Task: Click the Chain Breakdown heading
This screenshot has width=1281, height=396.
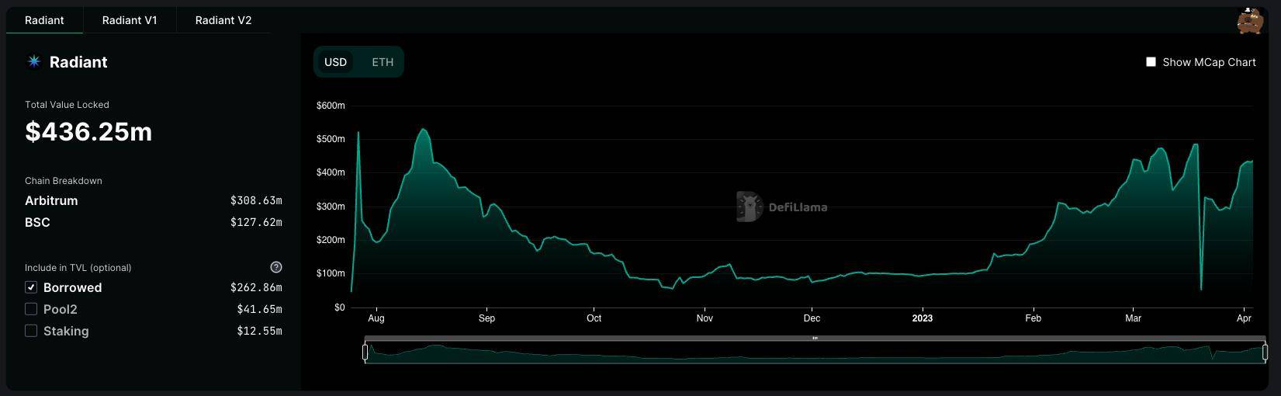Action: click(x=64, y=181)
